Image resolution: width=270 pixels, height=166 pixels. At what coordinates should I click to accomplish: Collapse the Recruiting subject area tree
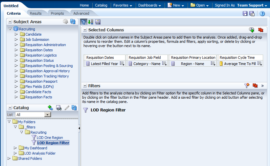click(x=10, y=29)
